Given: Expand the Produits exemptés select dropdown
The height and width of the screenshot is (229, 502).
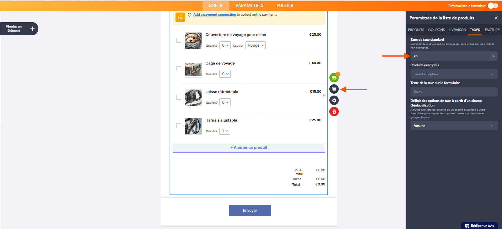Looking at the screenshot, I should click(x=454, y=74).
